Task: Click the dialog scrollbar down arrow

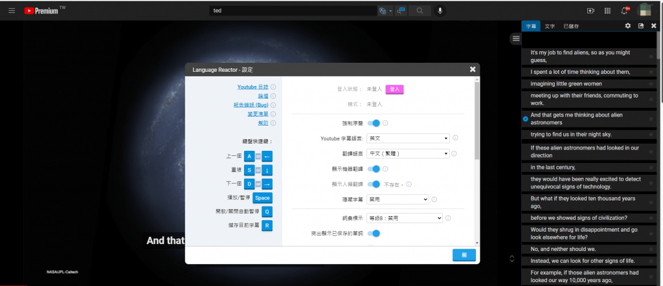Action: coord(477,243)
